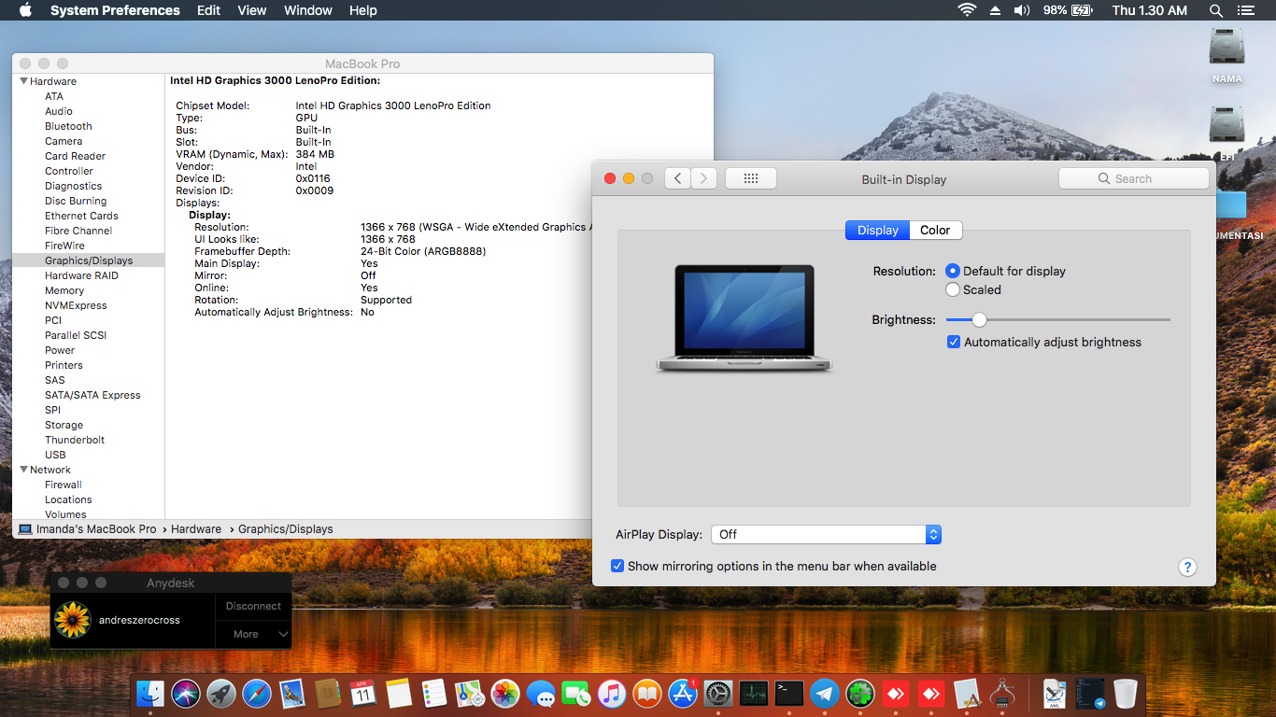Viewport: 1276px width, 717px height.
Task: Select Bluetooth in hardware list
Action: click(x=68, y=126)
